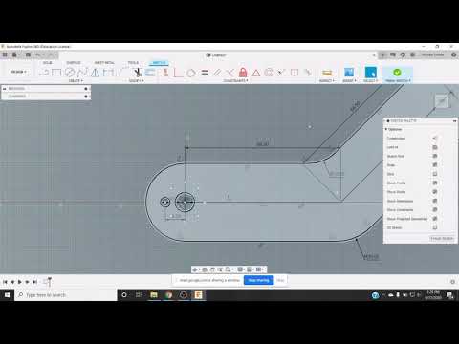Expand the BROWSER panel arrow
Viewport: 459px width, 344px height.
pos(5,88)
